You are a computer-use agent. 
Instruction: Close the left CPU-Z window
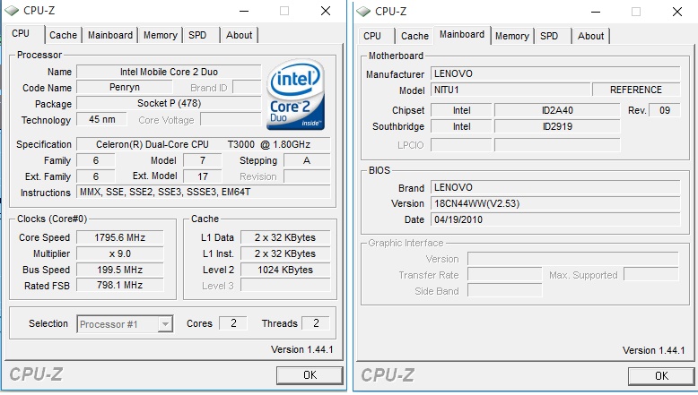click(x=326, y=11)
